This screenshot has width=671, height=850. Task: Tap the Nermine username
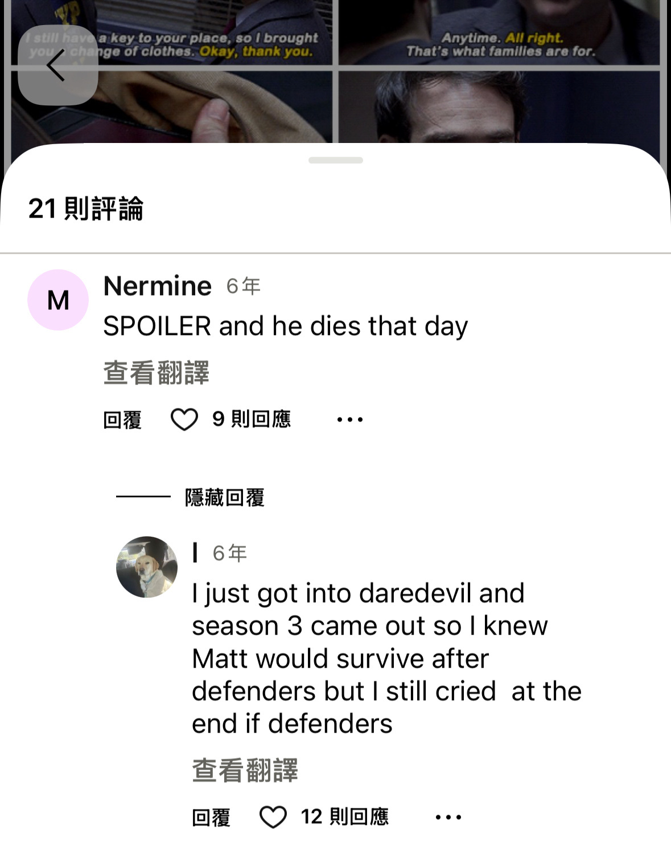pos(158,285)
